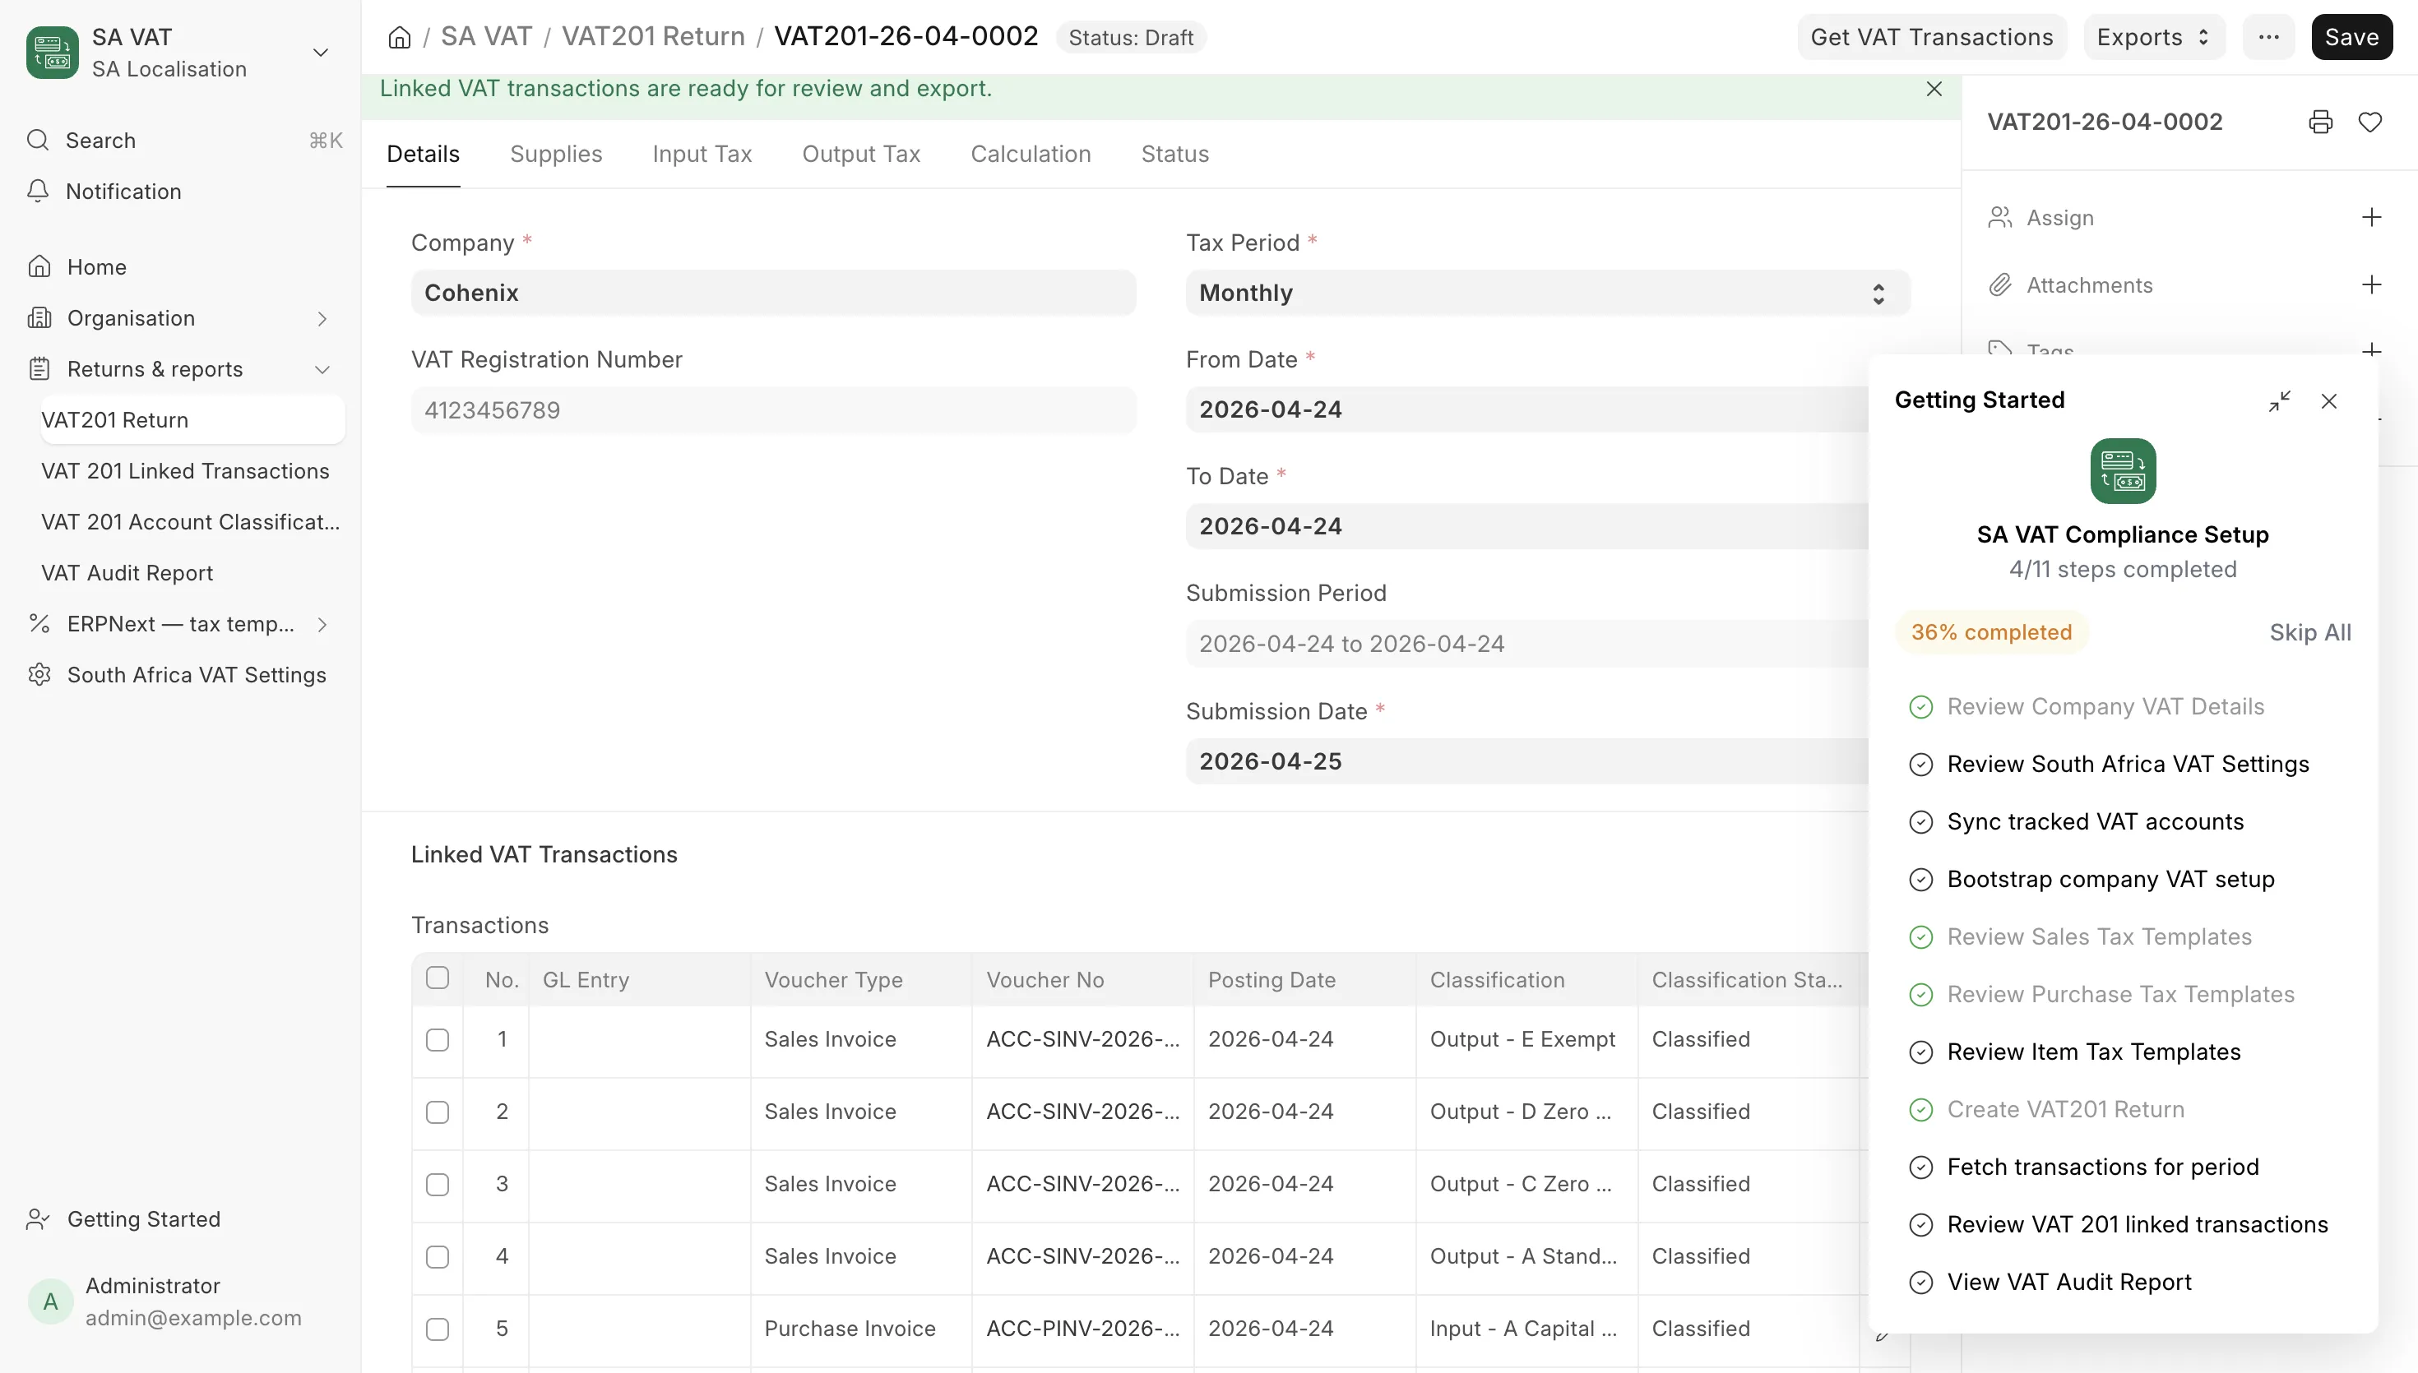Viewport: 2418px width, 1373px height.
Task: Click the SA VAT Compliance Setup icon
Action: click(2123, 471)
